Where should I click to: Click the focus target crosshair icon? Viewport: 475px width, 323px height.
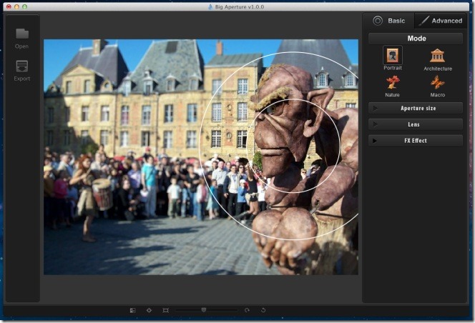pos(149,310)
